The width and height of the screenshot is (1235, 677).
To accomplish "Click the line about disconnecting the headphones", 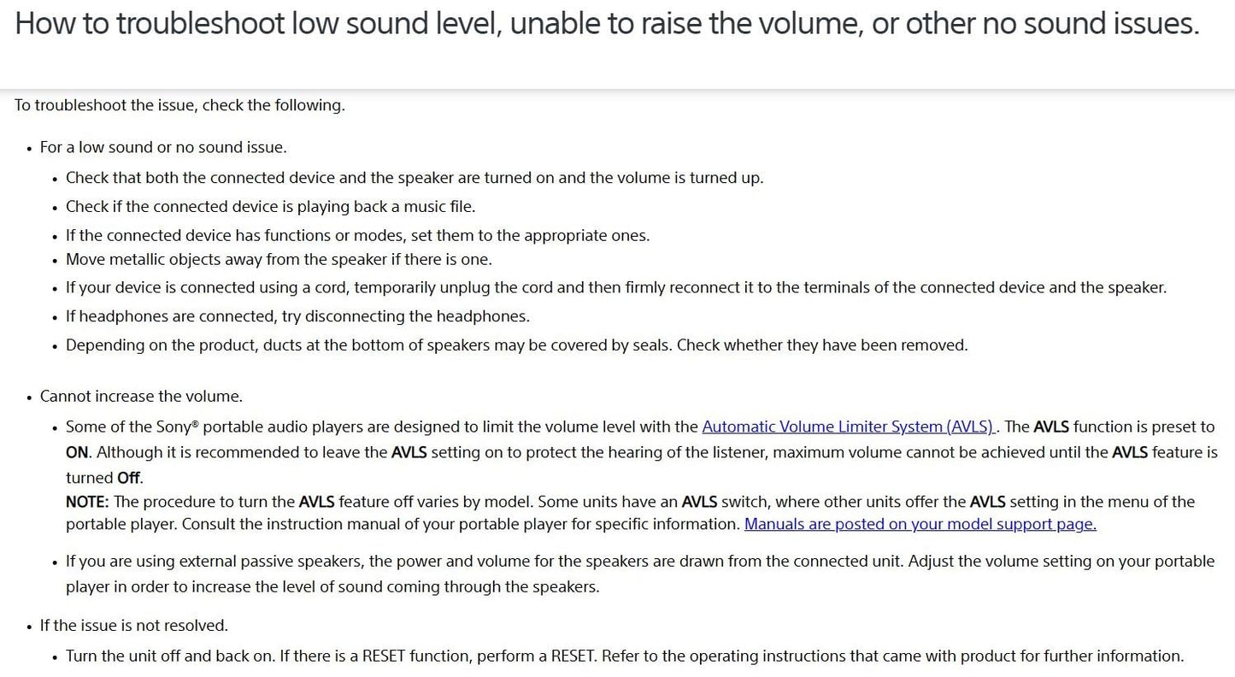I will pyautogui.click(x=297, y=316).
